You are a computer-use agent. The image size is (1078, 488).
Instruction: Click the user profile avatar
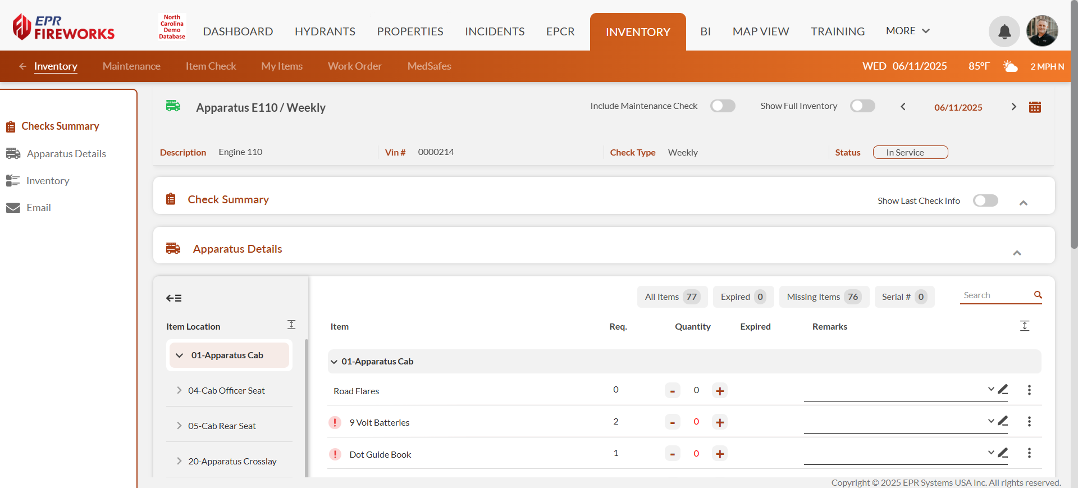(1042, 31)
